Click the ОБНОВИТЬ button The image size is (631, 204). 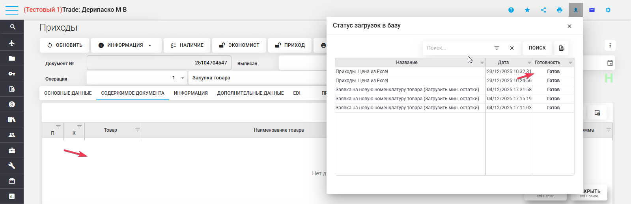click(65, 45)
